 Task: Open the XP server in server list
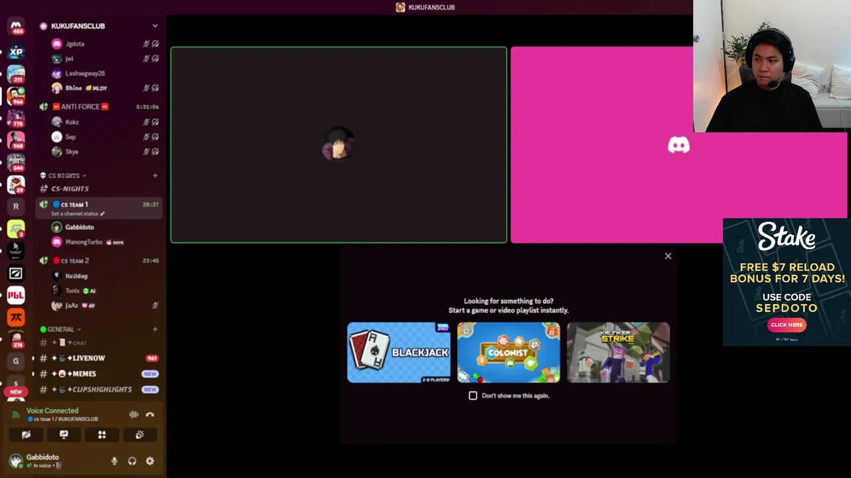coord(16,52)
